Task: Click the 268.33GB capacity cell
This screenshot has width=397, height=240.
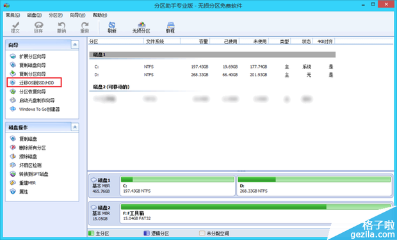Action: pyautogui.click(x=200, y=75)
